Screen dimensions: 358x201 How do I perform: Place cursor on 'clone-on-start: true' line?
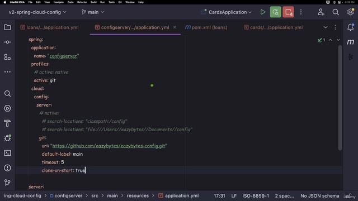click(x=63, y=170)
